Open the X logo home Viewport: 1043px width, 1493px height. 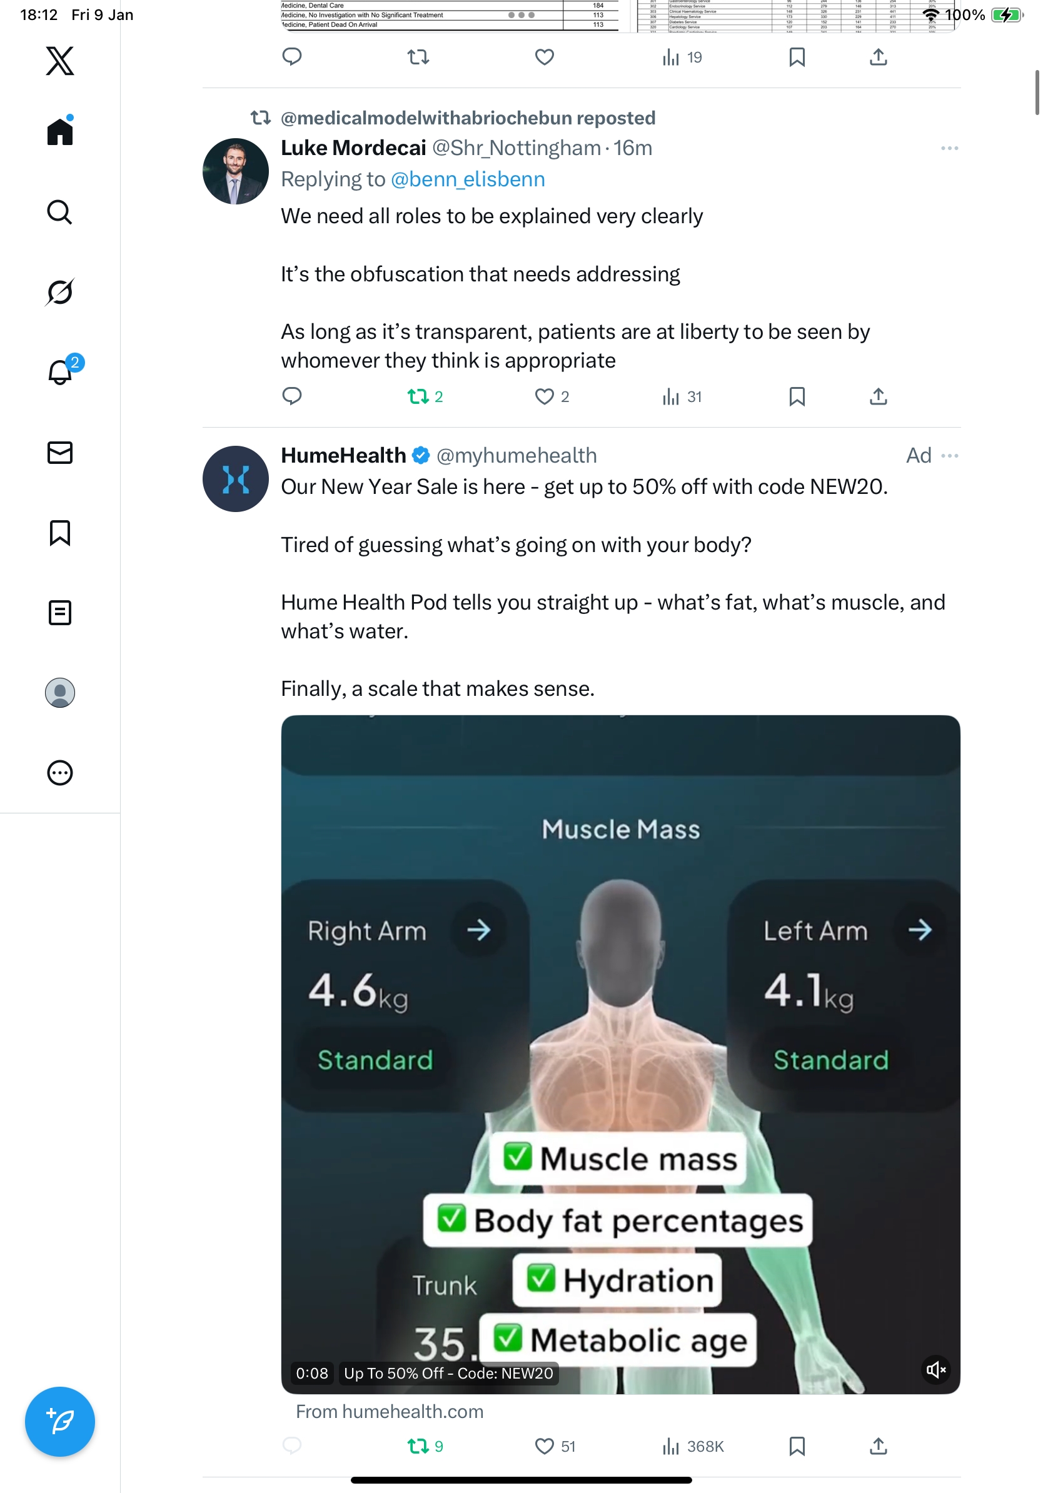60,61
